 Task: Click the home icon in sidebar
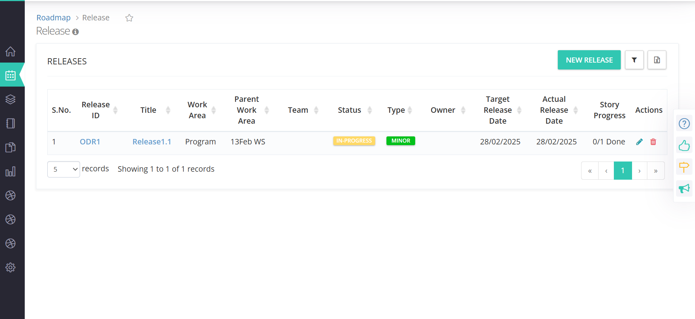coord(11,52)
